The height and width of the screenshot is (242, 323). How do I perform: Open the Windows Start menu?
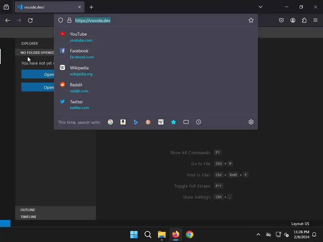134,234
